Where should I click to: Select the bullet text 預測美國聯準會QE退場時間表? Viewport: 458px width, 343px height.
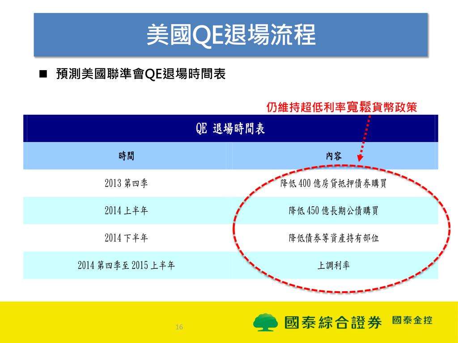[x=141, y=74]
